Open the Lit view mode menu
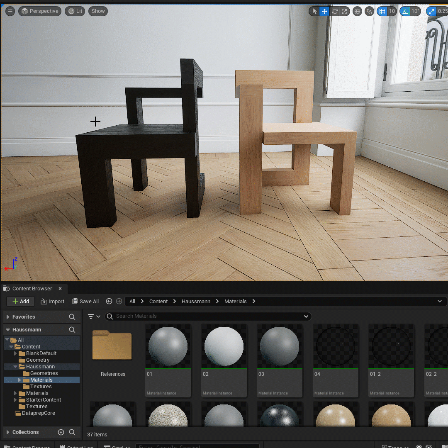Image resolution: width=448 pixels, height=448 pixels. [x=75, y=11]
